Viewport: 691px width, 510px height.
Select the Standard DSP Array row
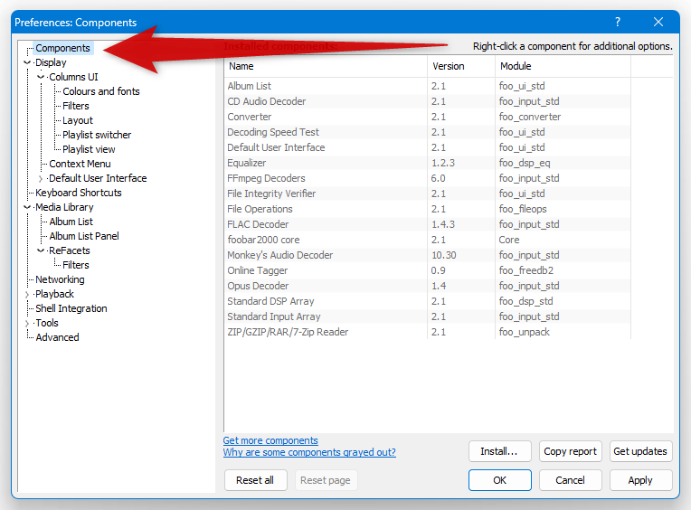click(428, 302)
